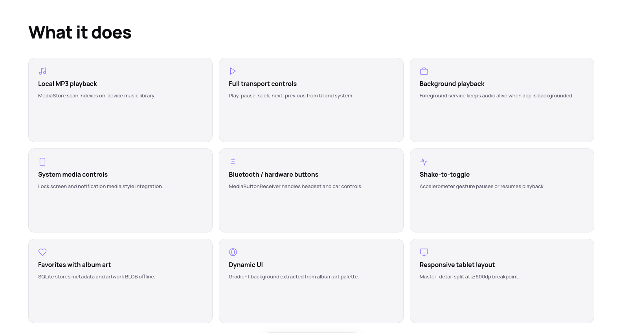617x333 pixels.
Task: Select the Full transport controls title
Action: (x=263, y=84)
